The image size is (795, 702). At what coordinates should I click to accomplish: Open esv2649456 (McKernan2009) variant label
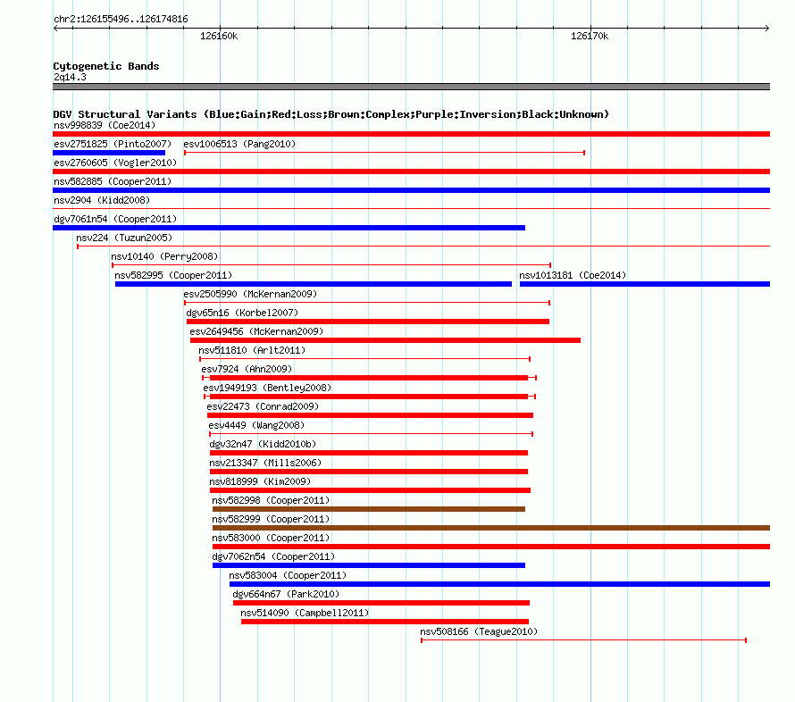coord(256,331)
